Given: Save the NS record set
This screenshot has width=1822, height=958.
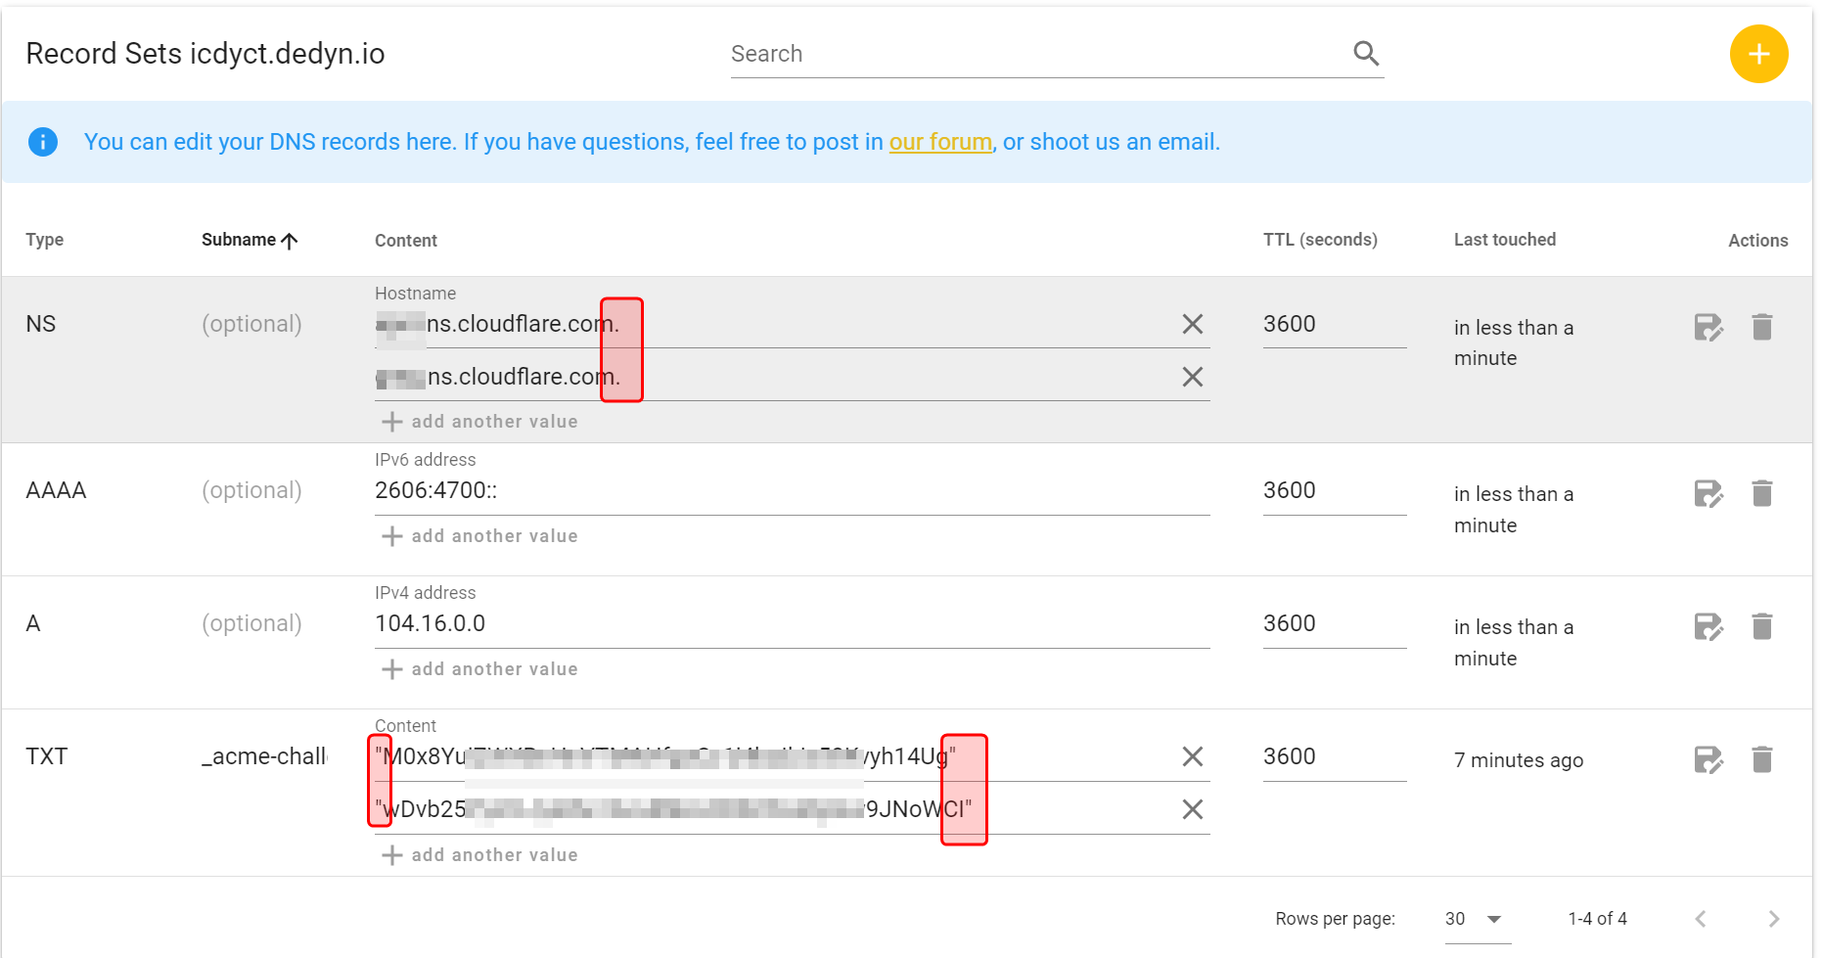Looking at the screenshot, I should point(1708,327).
